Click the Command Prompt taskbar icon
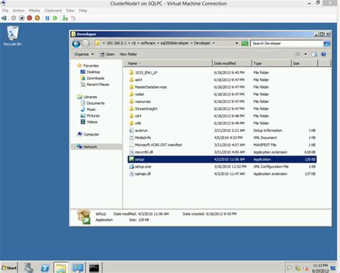The height and width of the screenshot is (273, 340). 94,268
